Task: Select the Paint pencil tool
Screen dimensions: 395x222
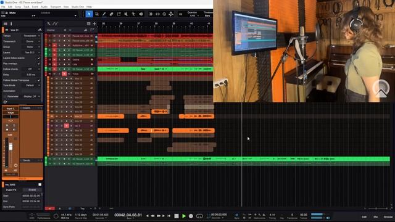Action: [104, 14]
